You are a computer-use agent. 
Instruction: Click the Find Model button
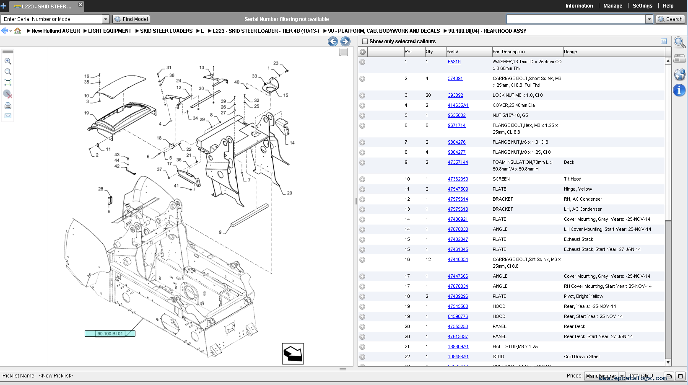point(131,19)
